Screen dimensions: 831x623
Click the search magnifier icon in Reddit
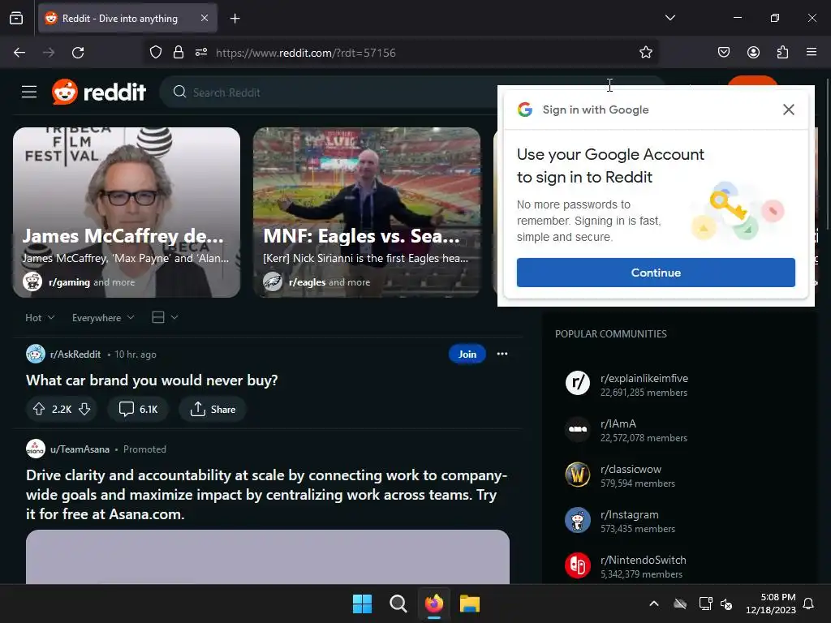[179, 92]
